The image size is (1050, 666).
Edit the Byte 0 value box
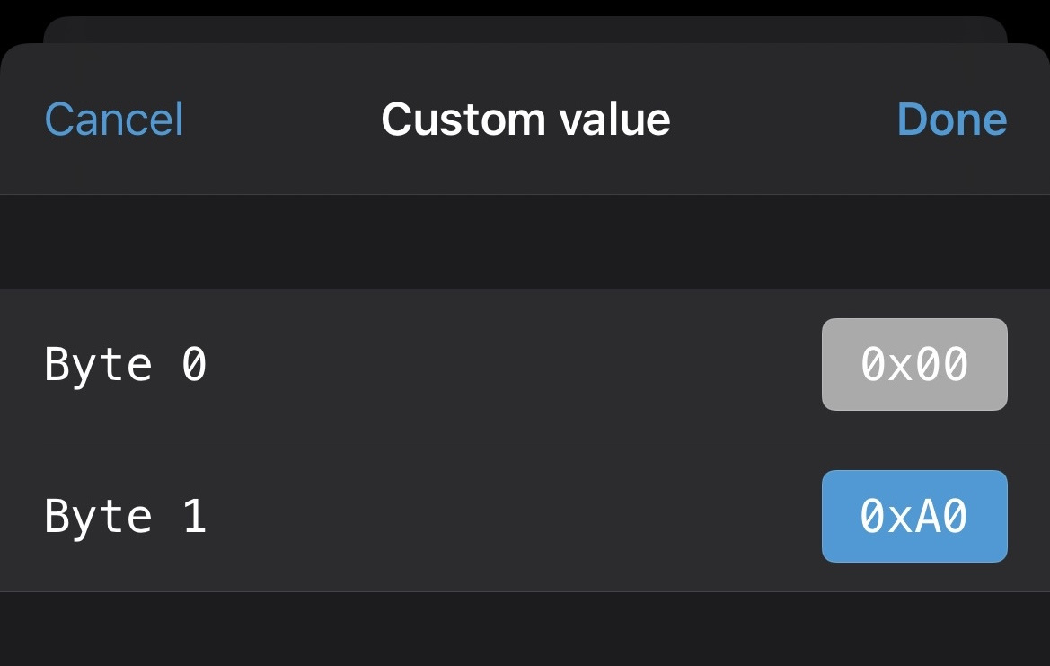pyautogui.click(x=914, y=364)
